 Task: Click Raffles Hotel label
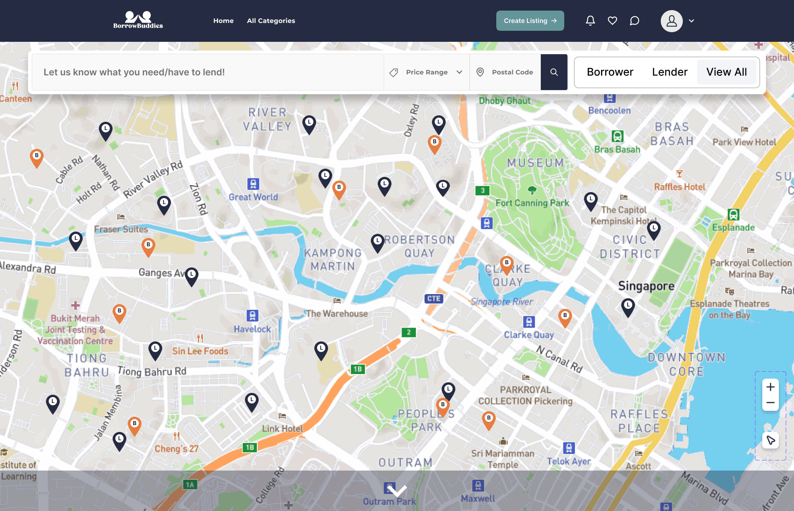pyautogui.click(x=680, y=187)
